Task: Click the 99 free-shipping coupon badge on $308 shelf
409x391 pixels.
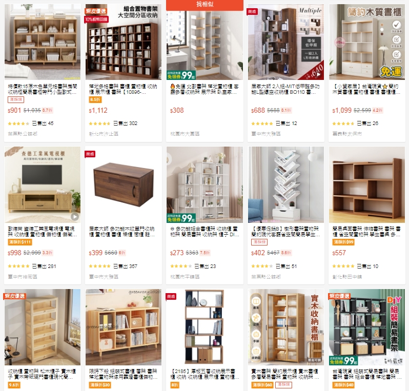Action: [181, 75]
